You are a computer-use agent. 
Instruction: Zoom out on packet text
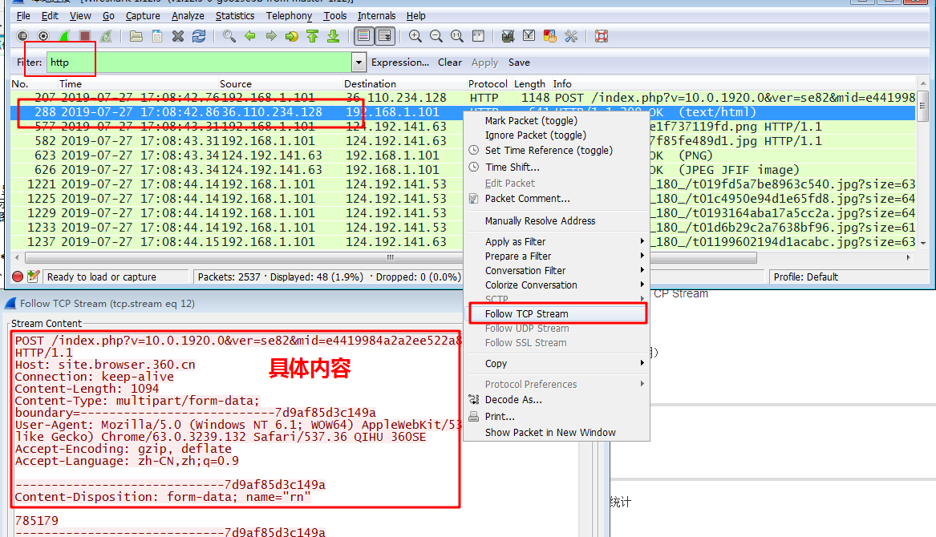pos(436,36)
